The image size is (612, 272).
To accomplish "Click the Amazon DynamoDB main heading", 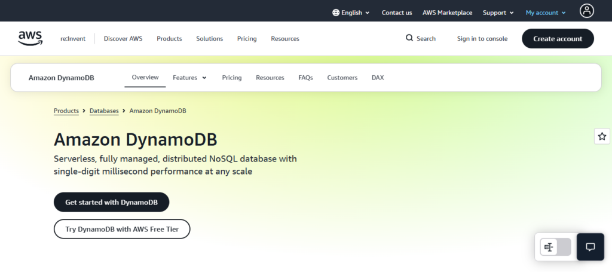I will 136,140.
